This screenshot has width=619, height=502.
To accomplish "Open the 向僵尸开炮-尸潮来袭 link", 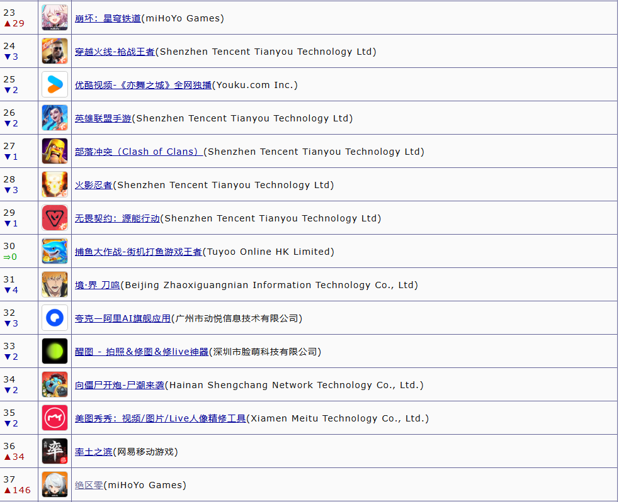I will pyautogui.click(x=120, y=385).
